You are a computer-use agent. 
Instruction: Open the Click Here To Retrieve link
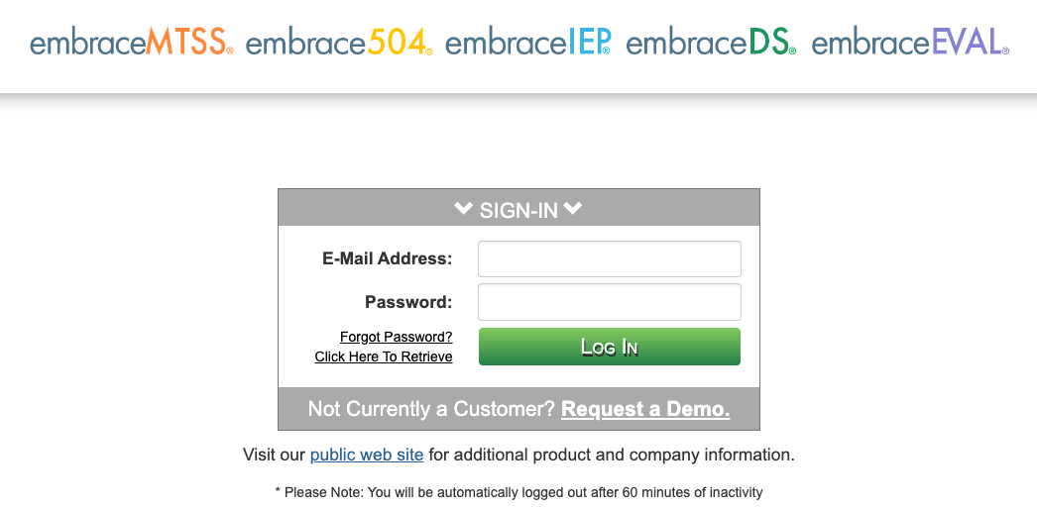coord(384,356)
